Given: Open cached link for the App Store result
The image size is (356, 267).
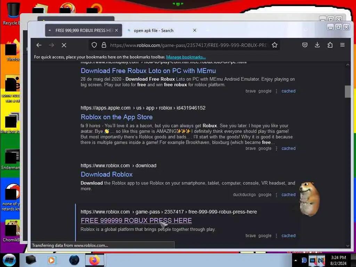Looking at the screenshot, I should tap(289, 148).
